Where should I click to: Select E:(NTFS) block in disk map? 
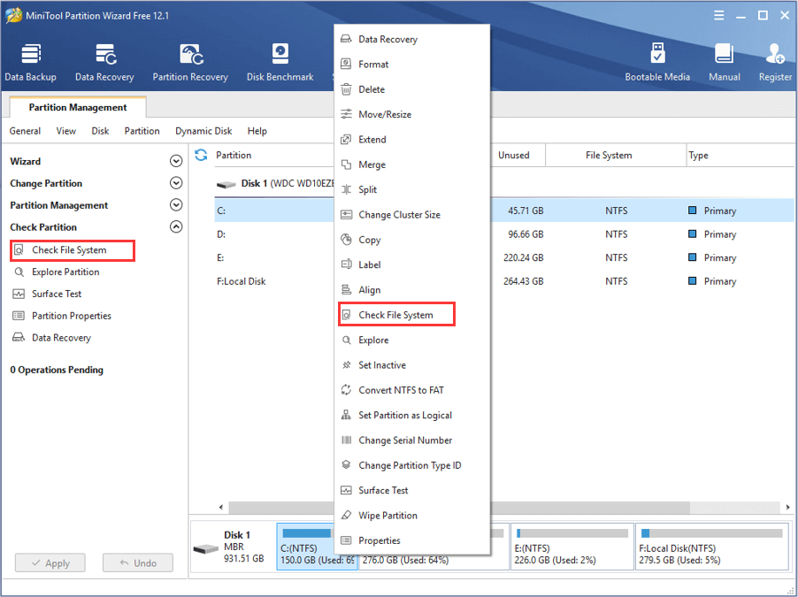click(572, 547)
